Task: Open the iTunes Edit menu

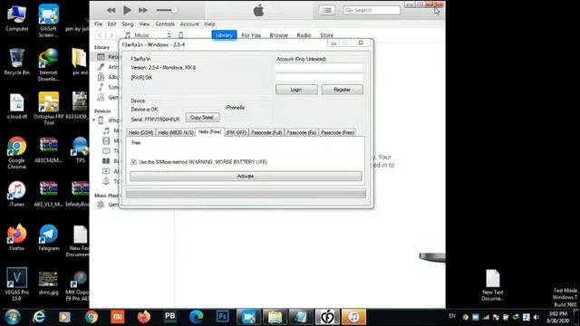Action: click(111, 24)
